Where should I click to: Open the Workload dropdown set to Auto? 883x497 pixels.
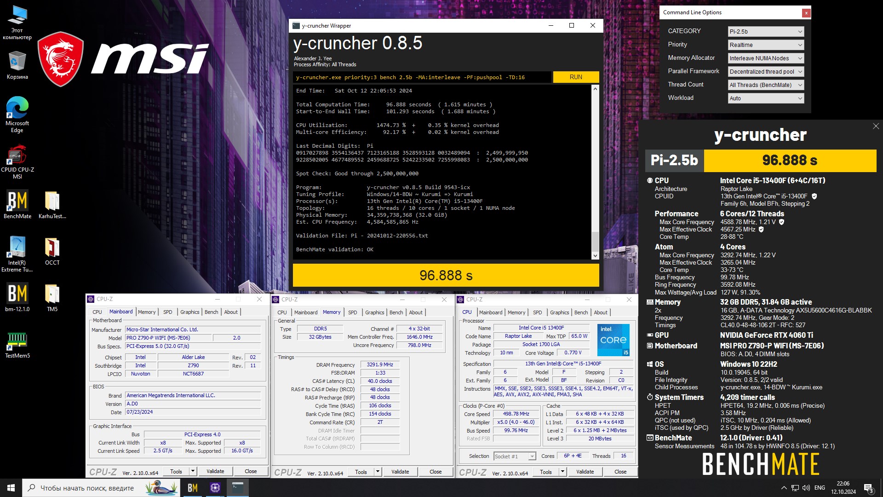[766, 98]
